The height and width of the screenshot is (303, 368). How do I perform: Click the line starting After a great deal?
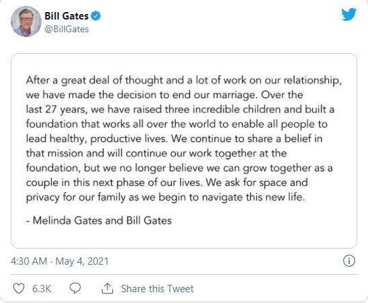(184, 81)
